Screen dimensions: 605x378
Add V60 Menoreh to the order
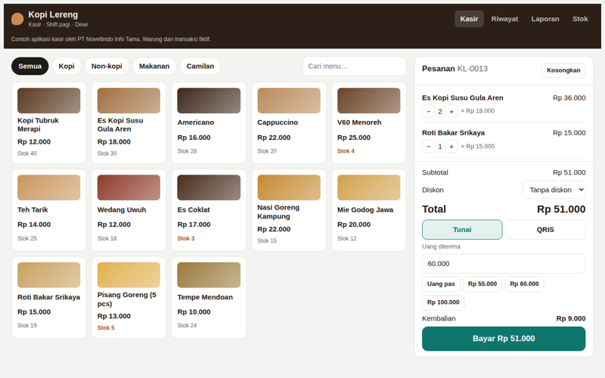point(368,122)
